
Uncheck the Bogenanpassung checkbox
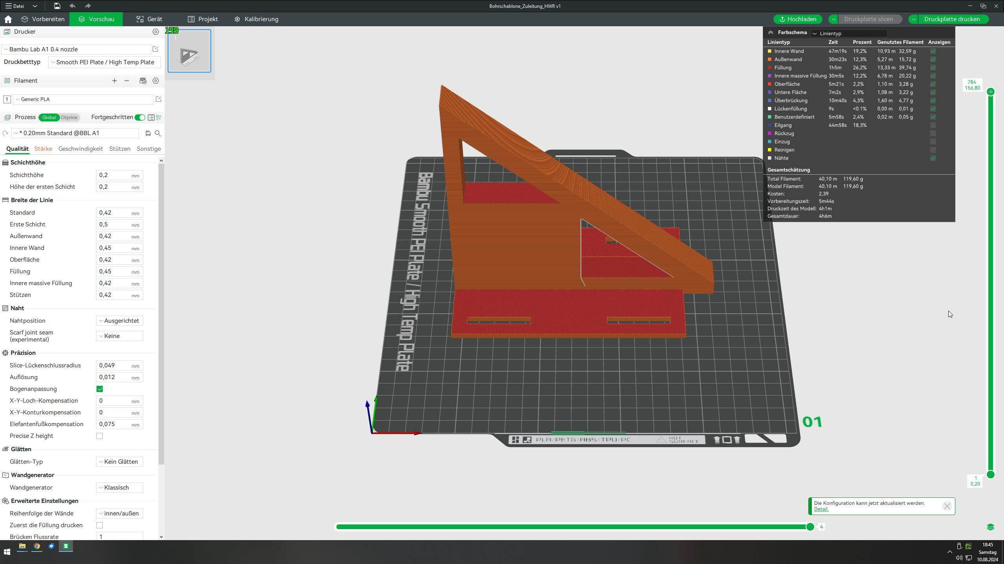point(100,389)
